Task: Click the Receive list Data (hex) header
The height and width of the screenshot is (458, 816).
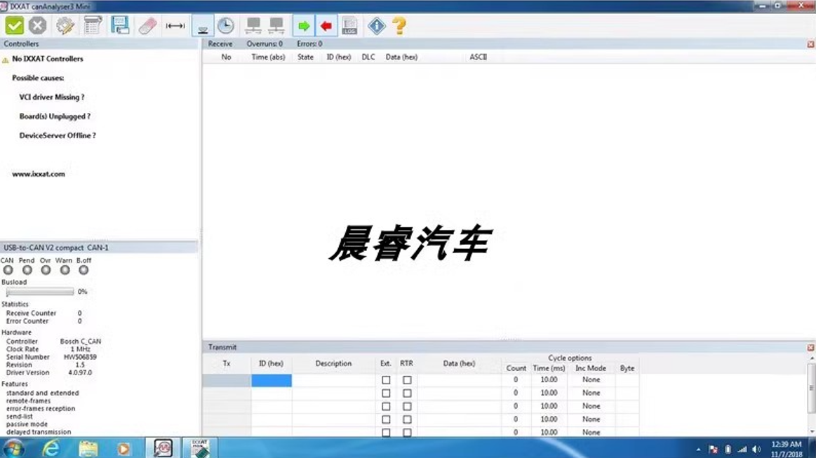Action: click(x=401, y=58)
